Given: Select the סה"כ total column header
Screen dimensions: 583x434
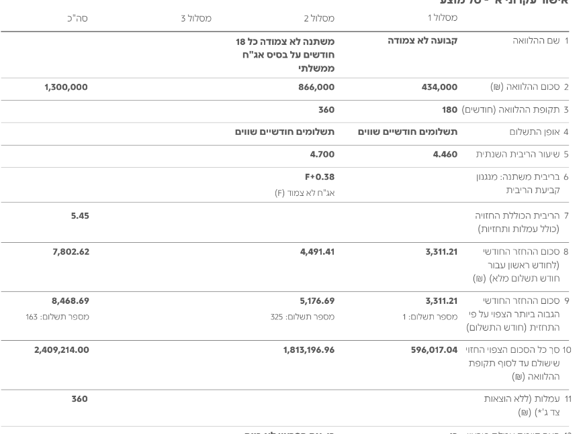Looking at the screenshot, I should pos(77,18).
